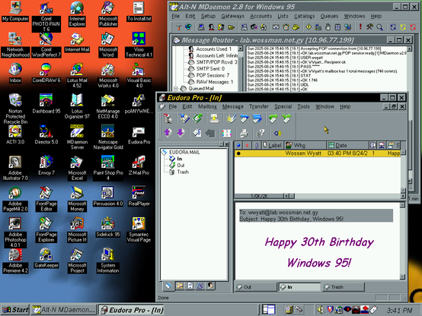Open the Accounts menu in MDaemon
The height and width of the screenshot is (316, 422).
pyautogui.click(x=261, y=16)
